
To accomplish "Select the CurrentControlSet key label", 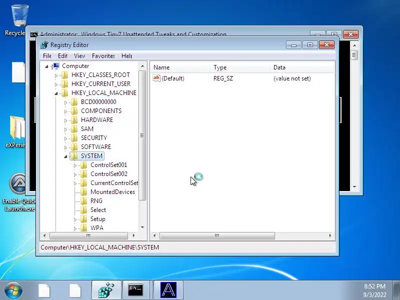I will [114, 183].
